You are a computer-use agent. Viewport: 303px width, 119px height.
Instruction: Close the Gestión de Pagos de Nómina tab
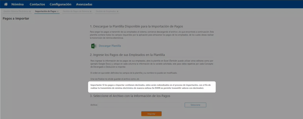tap(91, 12)
